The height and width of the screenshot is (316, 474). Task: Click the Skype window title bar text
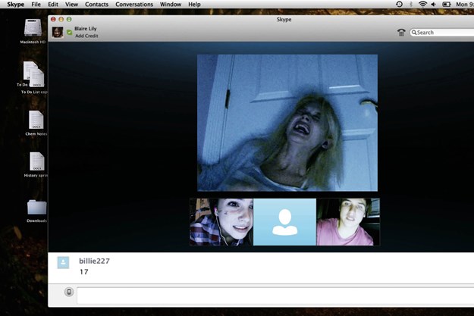click(284, 20)
